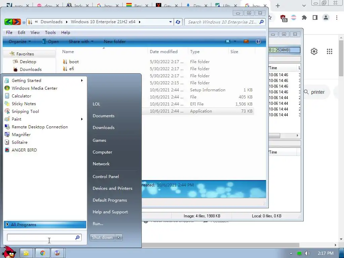Show hidden tray icons arrow
This screenshot has height=258, width=344.
[x=291, y=253]
